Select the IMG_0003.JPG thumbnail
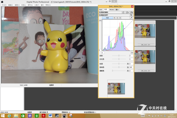 (145, 33)
